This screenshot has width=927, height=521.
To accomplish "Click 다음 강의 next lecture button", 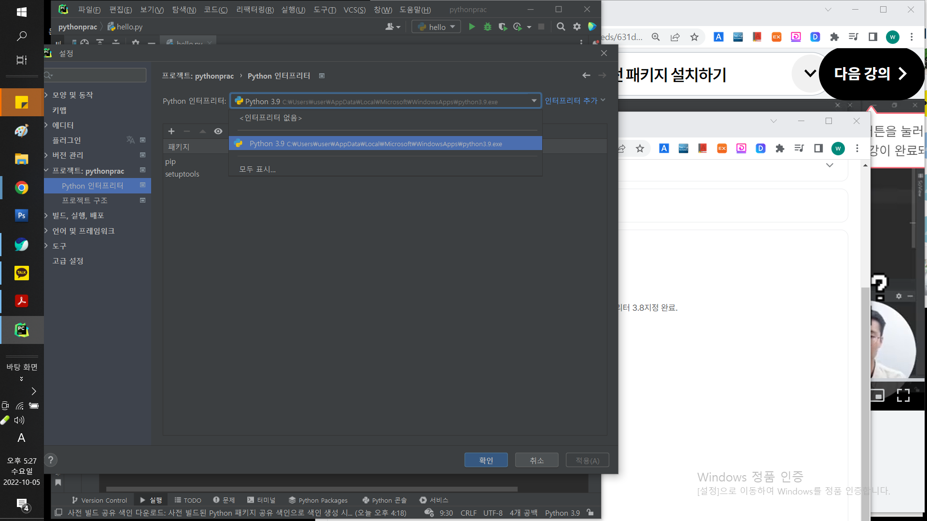I will click(x=871, y=74).
